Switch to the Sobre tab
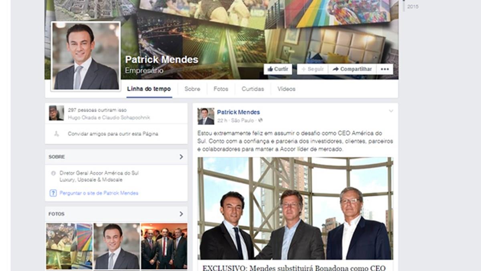481x271 pixels. tap(192, 89)
